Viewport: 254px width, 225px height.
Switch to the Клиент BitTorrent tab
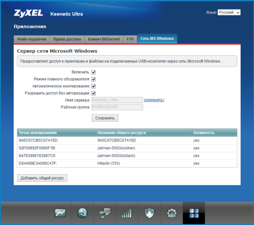(x=104, y=39)
